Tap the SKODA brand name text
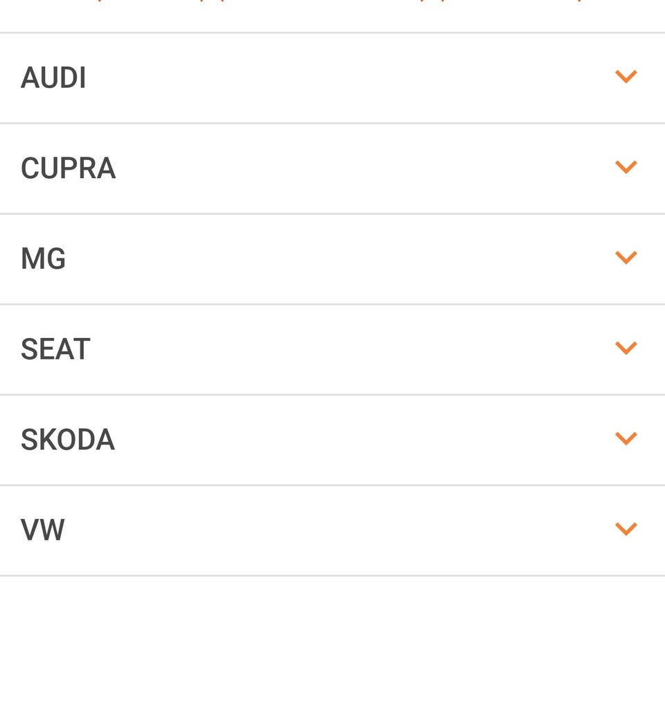This screenshot has height=717, width=665. 67,440
